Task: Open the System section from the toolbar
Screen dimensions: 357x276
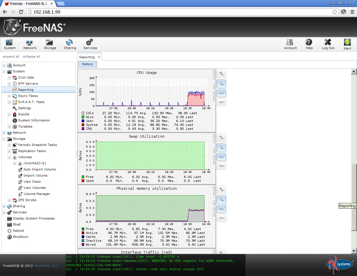Action: click(9, 43)
